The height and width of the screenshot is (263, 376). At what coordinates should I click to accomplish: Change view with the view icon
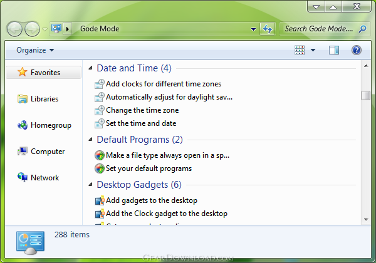300,50
